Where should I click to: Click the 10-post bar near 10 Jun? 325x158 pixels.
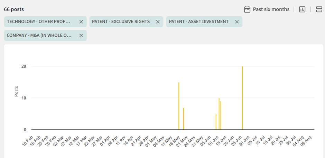[x=219, y=114]
